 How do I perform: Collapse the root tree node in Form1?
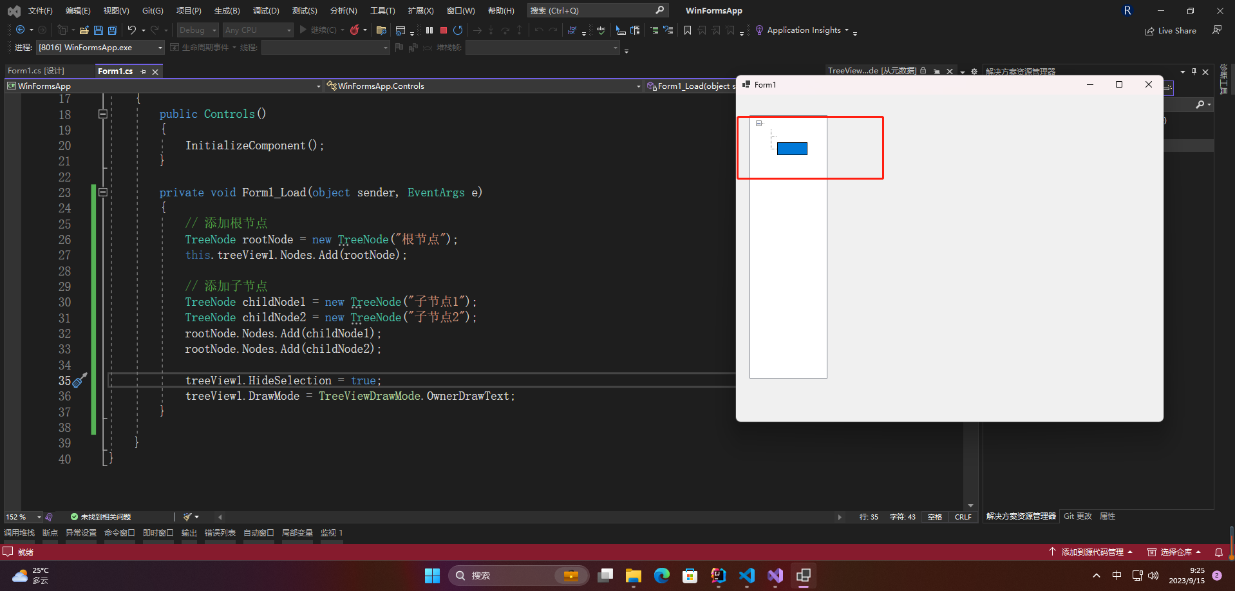759,123
